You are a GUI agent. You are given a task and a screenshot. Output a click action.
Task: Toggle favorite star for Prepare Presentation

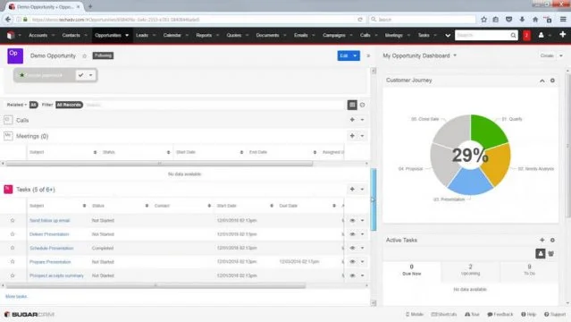click(x=13, y=261)
